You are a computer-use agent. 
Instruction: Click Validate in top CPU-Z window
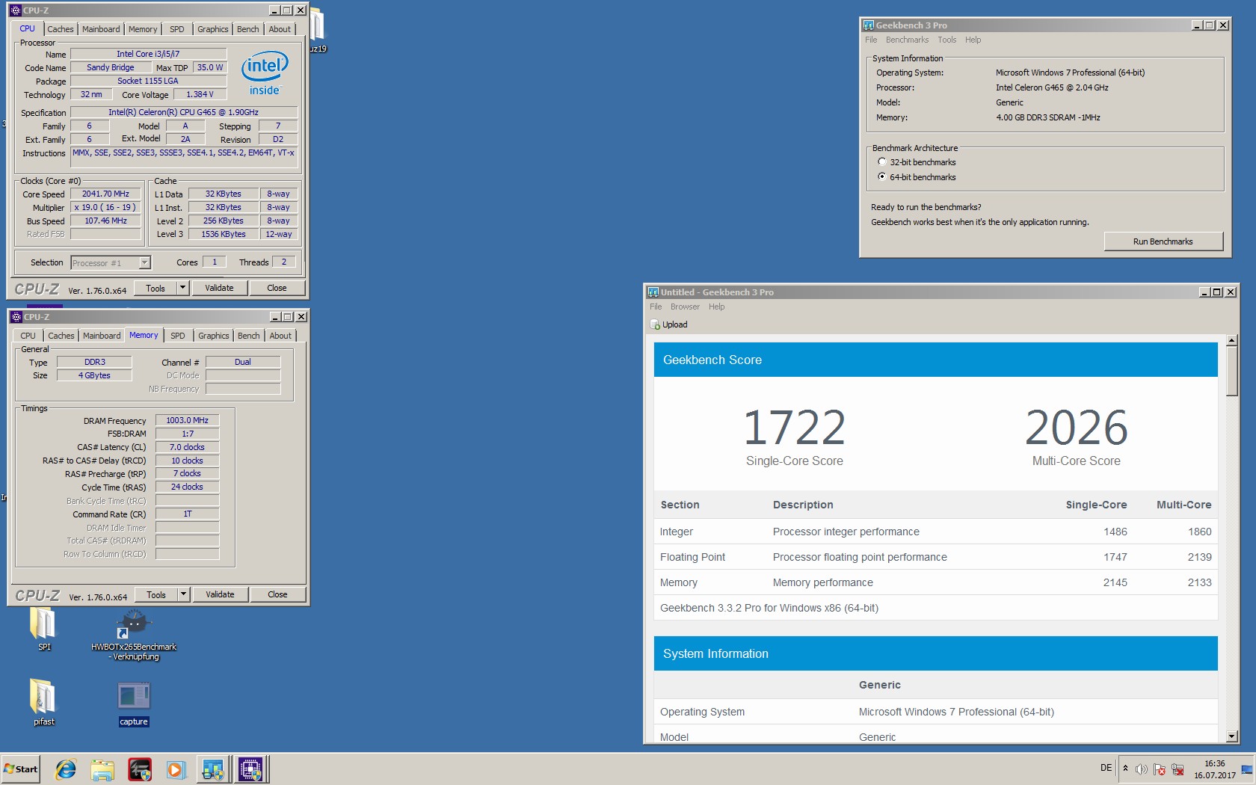(219, 288)
